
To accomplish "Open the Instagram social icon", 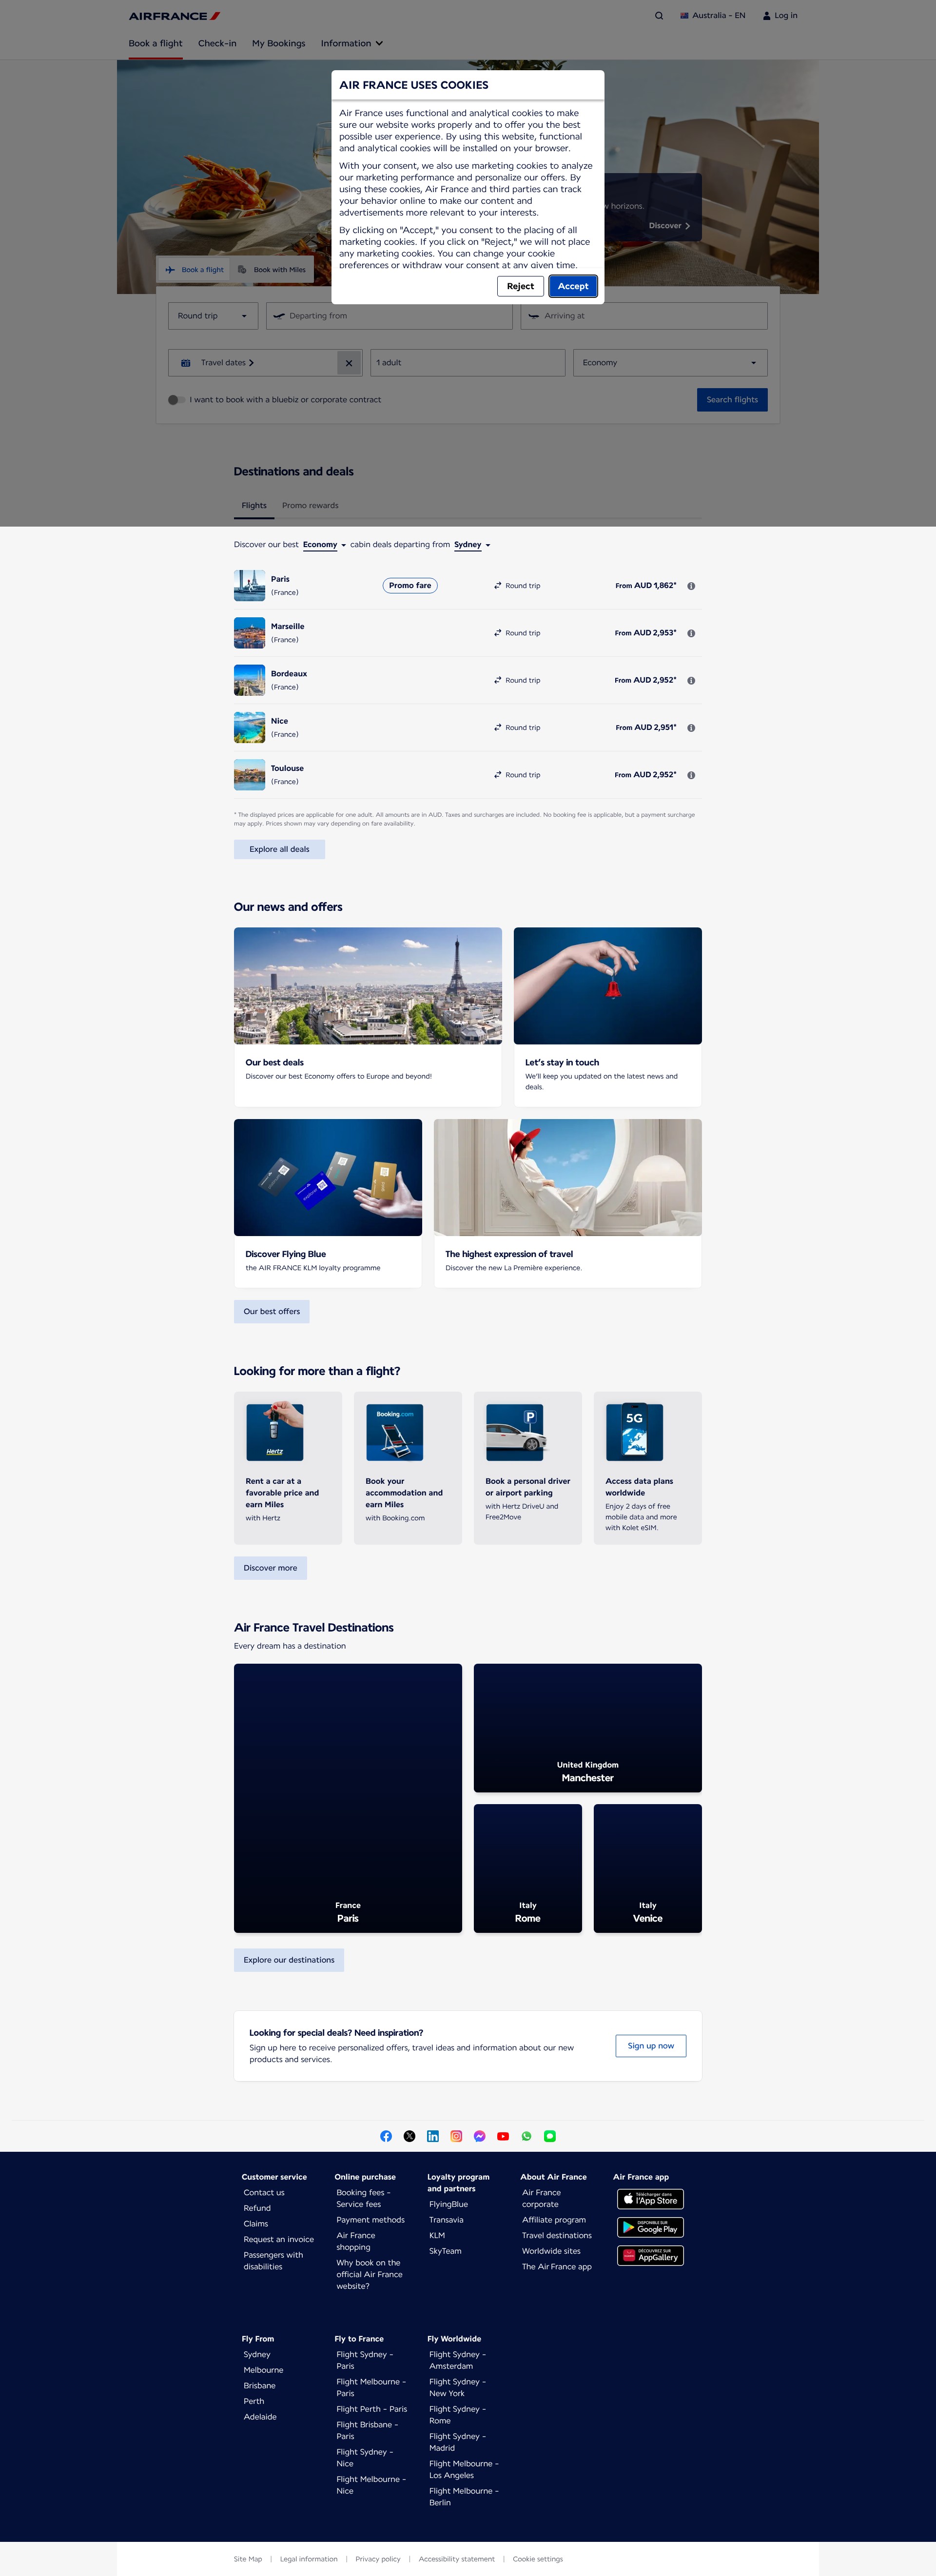I will point(456,2136).
